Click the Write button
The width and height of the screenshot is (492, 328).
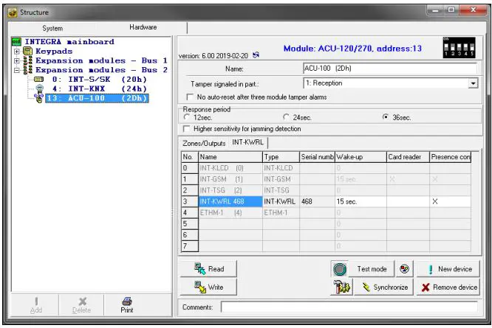coord(208,287)
